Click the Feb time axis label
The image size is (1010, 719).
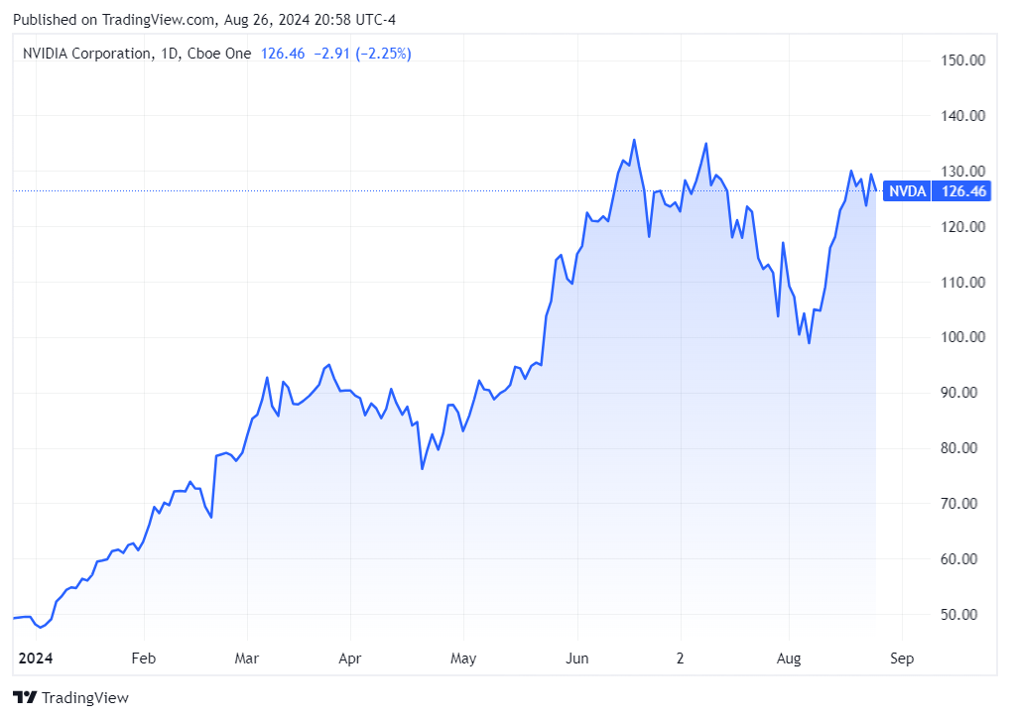pos(144,659)
